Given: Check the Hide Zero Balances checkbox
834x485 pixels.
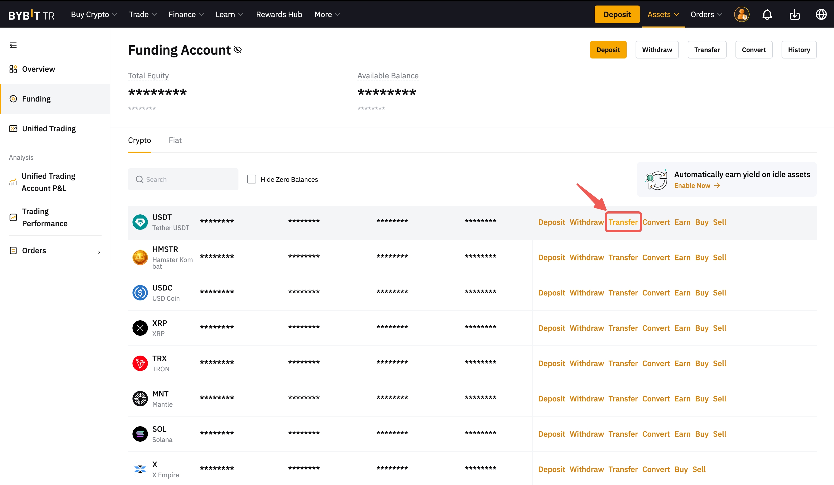Looking at the screenshot, I should pos(251,179).
